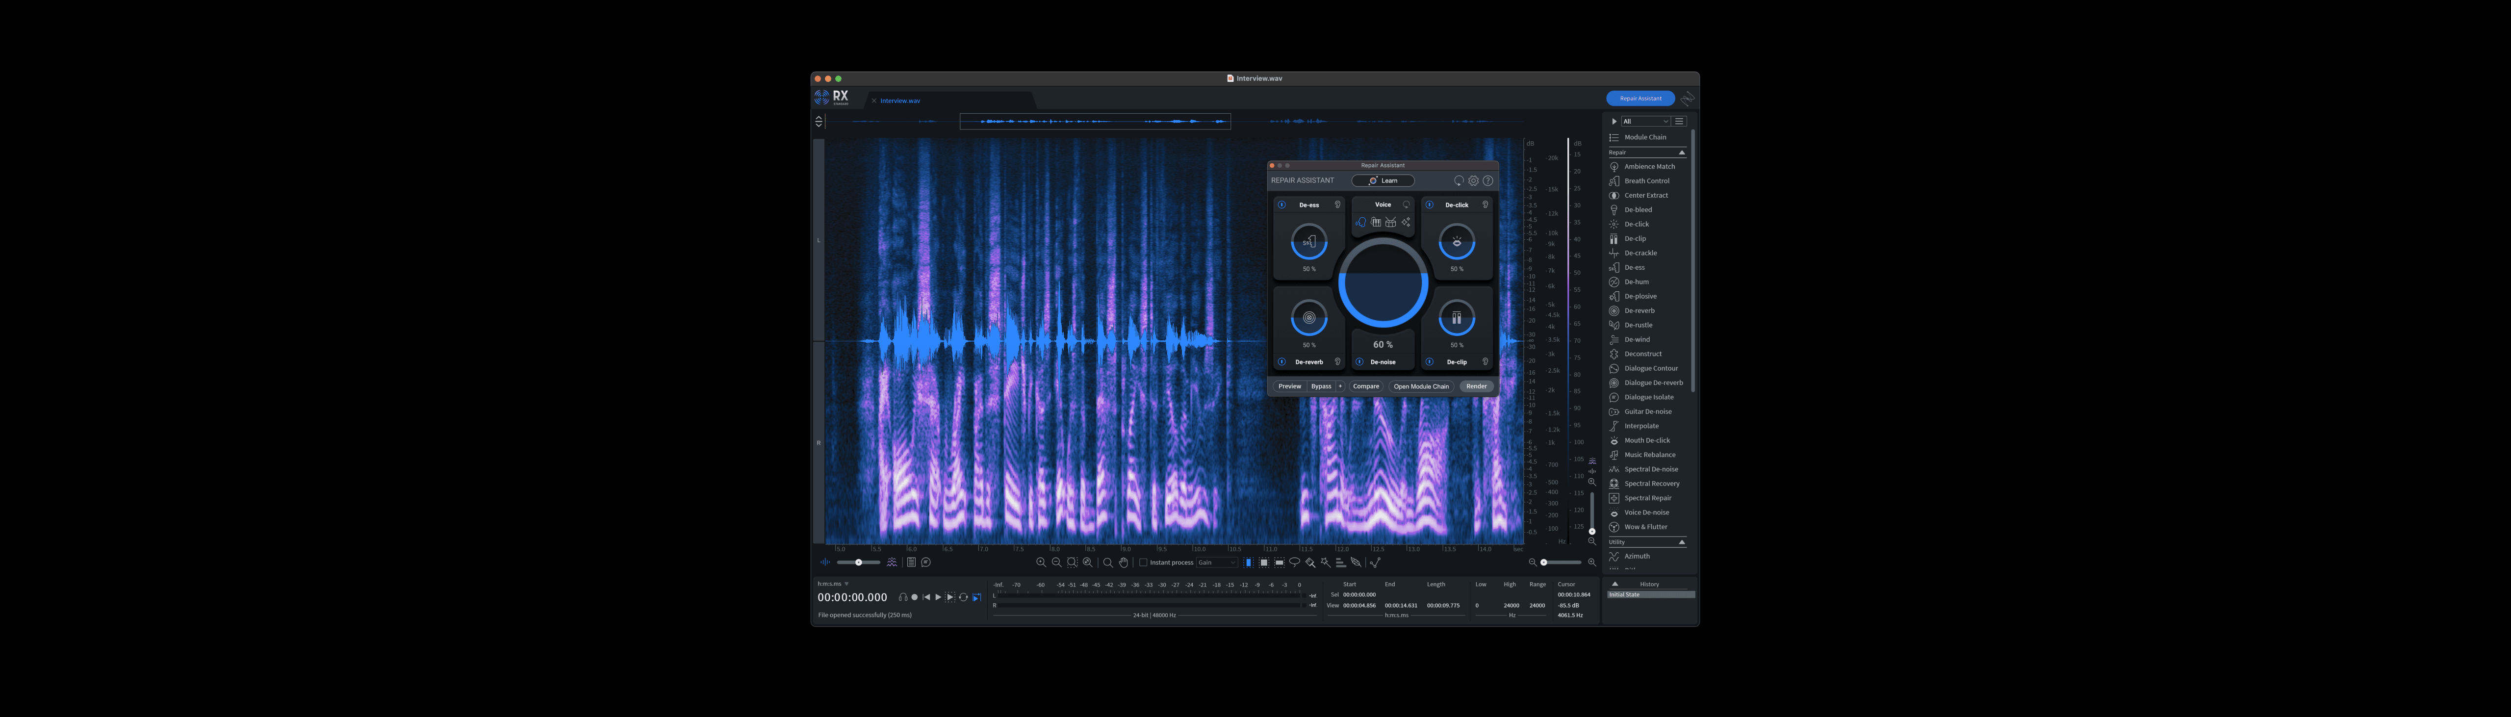Viewport: 2511px width, 717px height.
Task: Select the Grab hand tool
Action: pyautogui.click(x=1123, y=562)
